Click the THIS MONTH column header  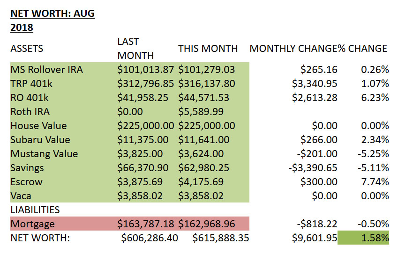208,49
